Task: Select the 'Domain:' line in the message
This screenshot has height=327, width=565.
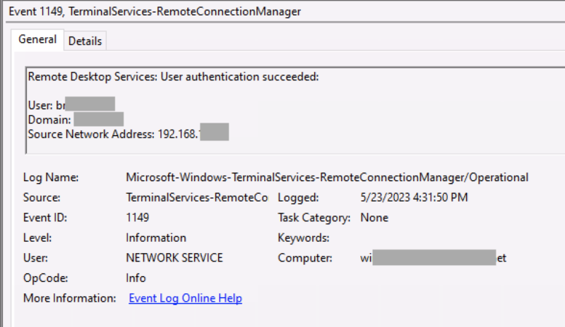Action: [x=76, y=120]
